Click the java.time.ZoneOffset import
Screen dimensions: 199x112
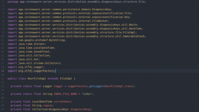[x=29, y=52]
